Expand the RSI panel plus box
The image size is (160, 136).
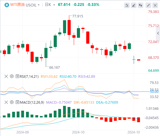17,76
